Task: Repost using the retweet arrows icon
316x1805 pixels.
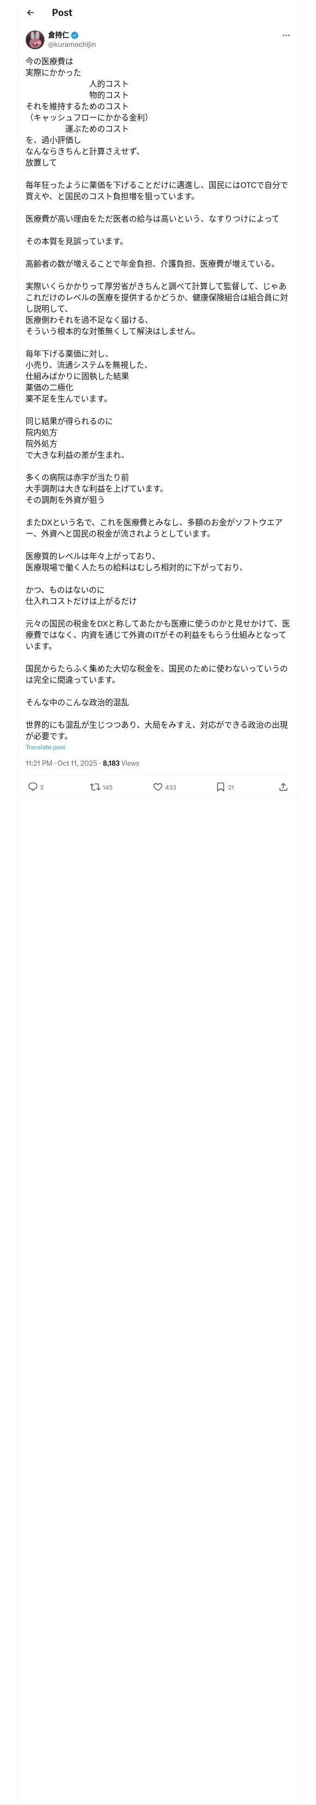Action: [95, 787]
